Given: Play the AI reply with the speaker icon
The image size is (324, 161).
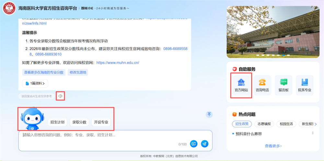Looking at the screenshot, I should pos(60,96).
